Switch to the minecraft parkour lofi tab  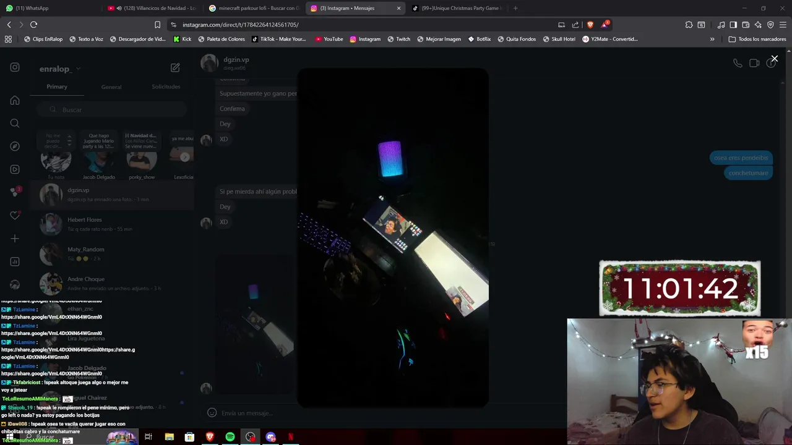click(x=254, y=8)
